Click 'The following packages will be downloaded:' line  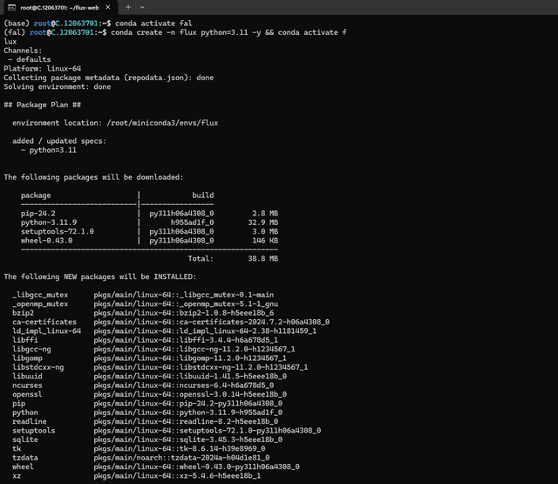93,177
